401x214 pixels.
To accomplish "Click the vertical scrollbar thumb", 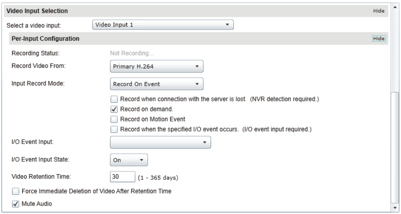I will 395,148.
